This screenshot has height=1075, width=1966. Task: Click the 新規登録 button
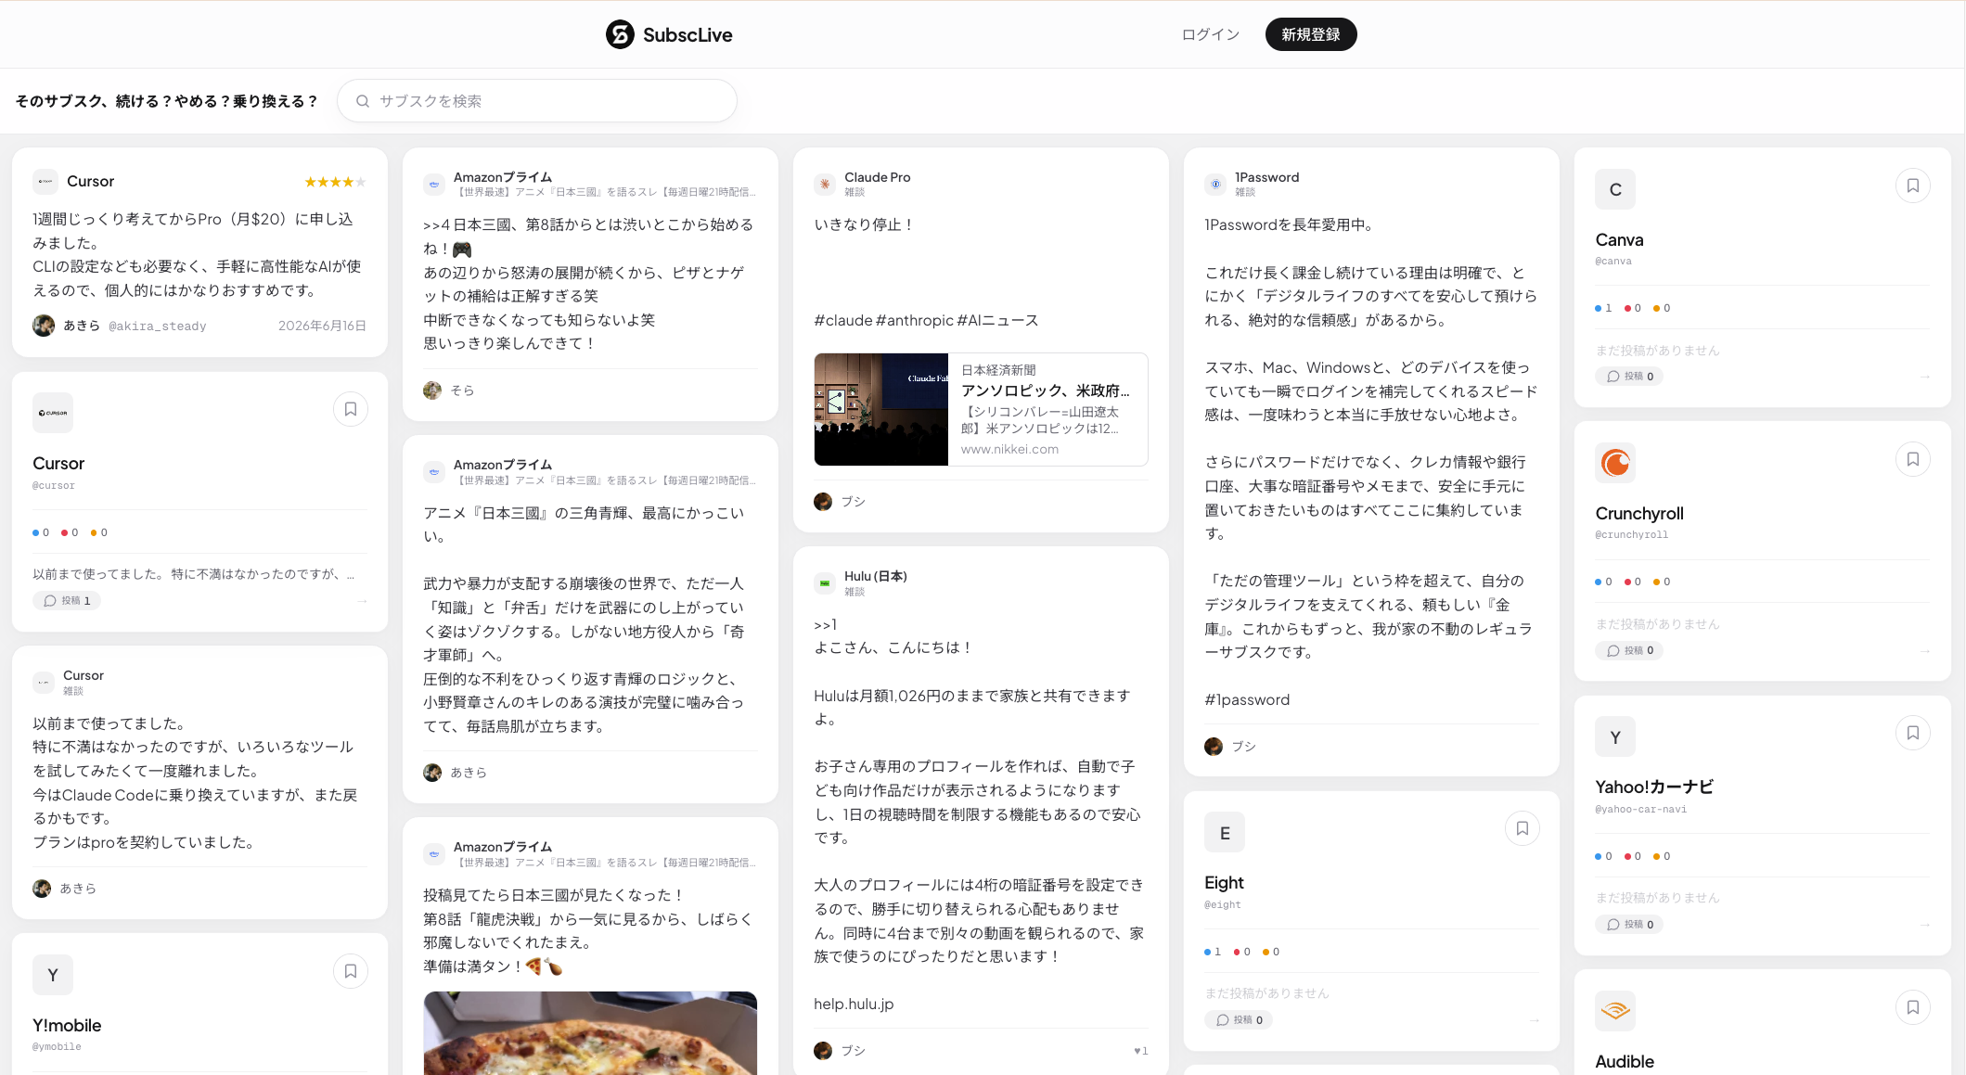pyautogui.click(x=1311, y=34)
